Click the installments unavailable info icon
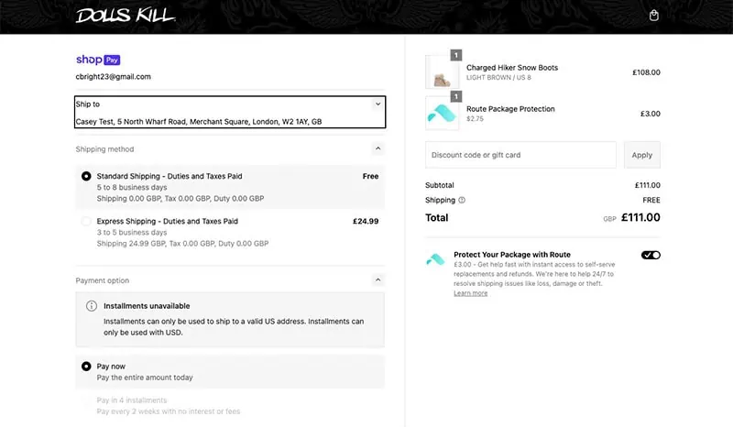733x427 pixels. point(92,306)
